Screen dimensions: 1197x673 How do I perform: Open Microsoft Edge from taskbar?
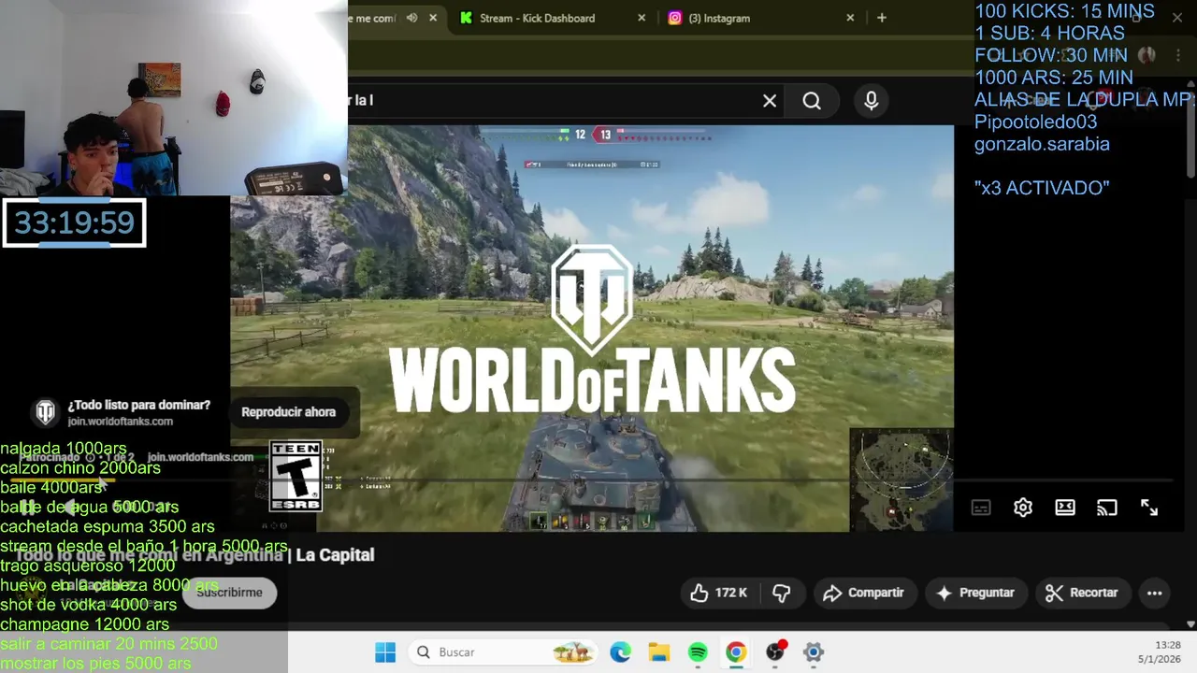point(620,652)
